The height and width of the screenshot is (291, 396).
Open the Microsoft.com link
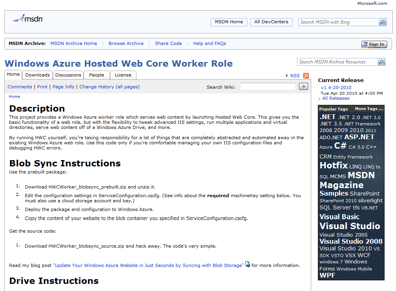click(372, 3)
